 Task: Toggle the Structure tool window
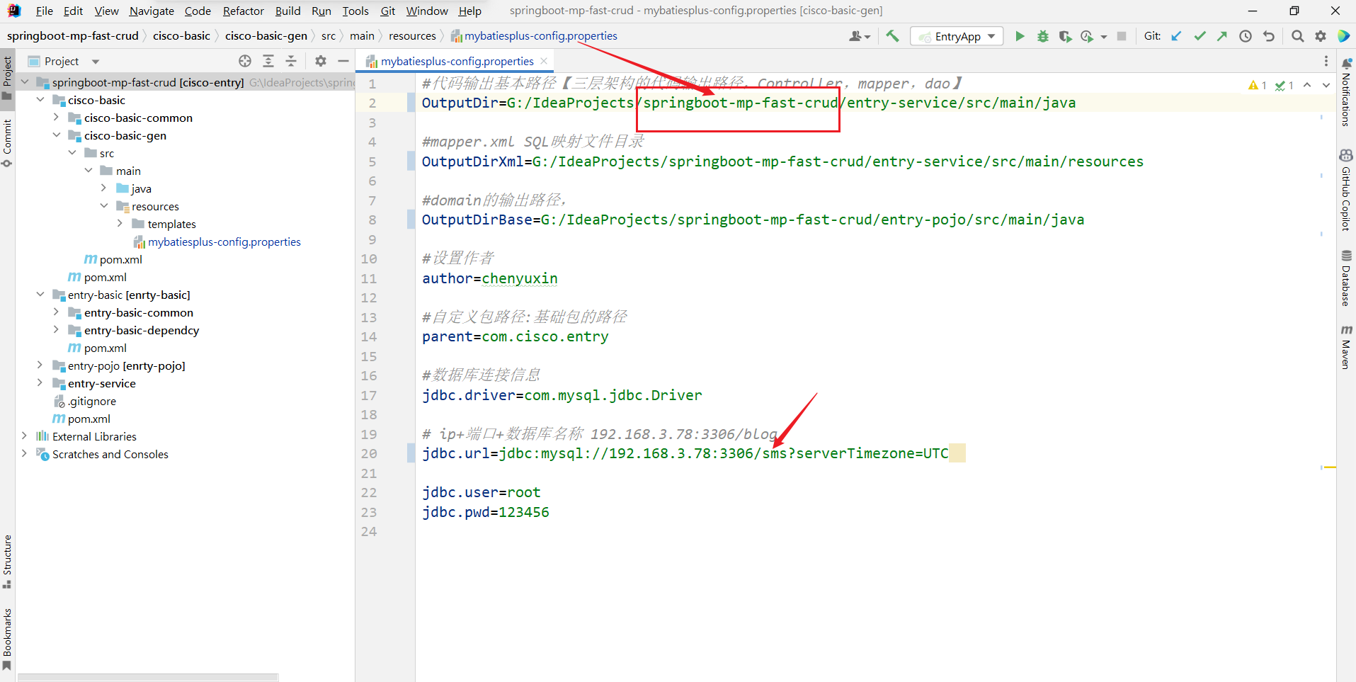pos(8,559)
